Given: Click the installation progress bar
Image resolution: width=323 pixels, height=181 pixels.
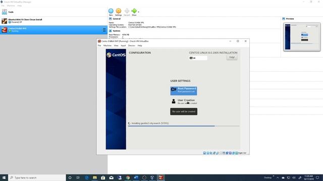Looking at the screenshot, I should [x=184, y=126].
